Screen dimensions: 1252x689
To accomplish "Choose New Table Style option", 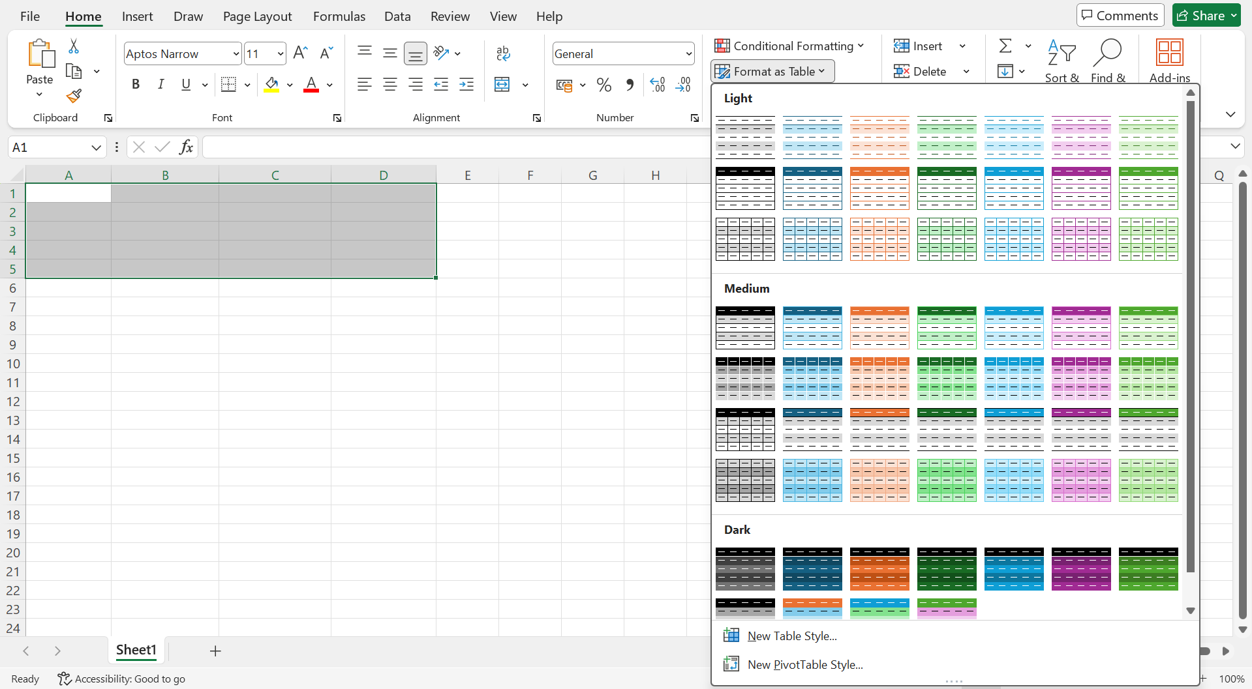I will tap(791, 636).
